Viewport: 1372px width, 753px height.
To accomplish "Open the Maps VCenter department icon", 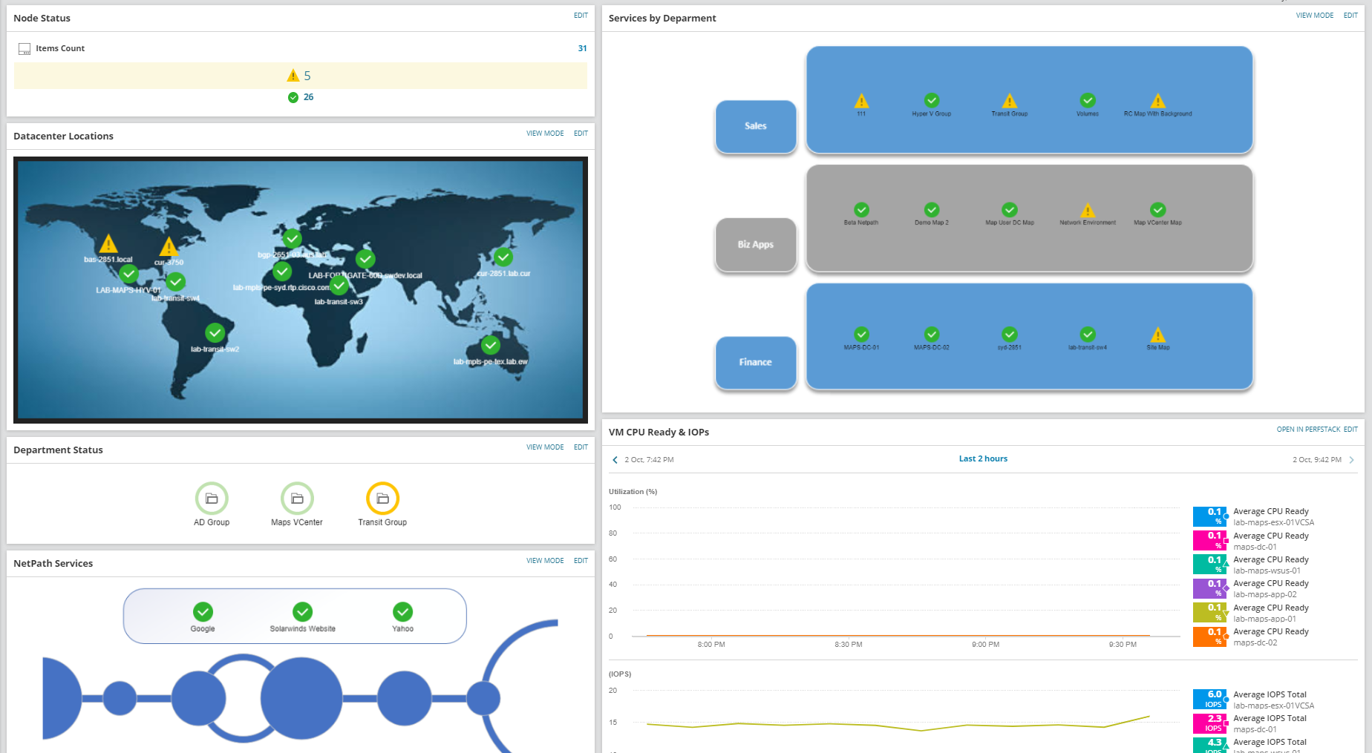I will [297, 499].
